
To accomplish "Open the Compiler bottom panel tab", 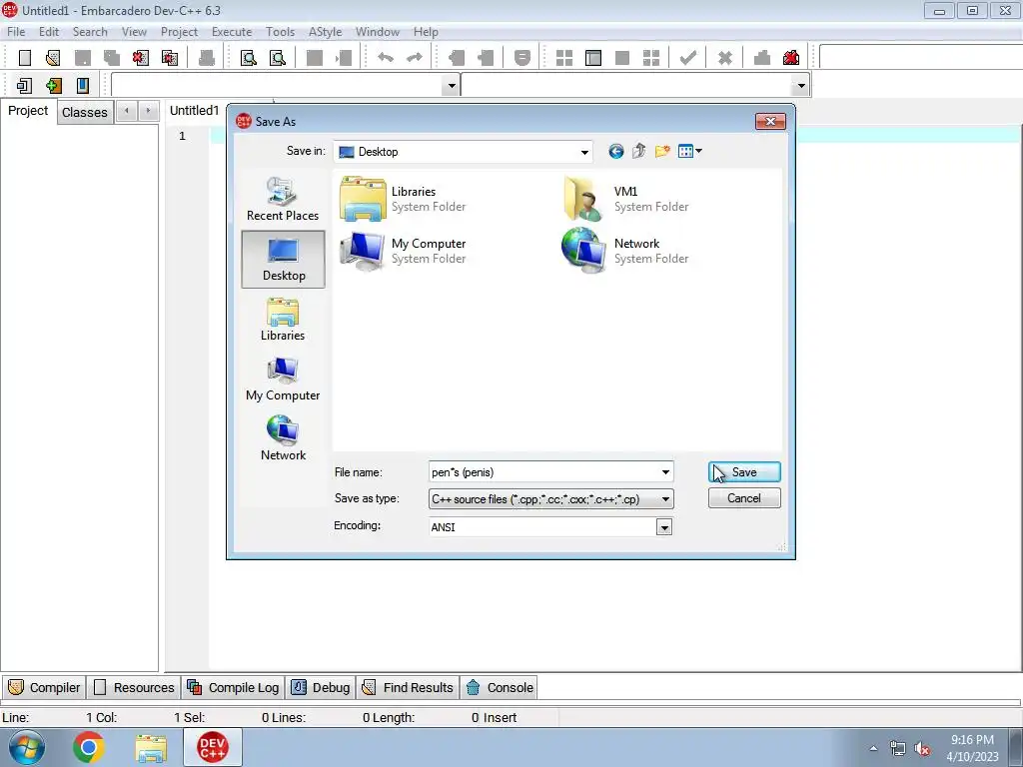I will coord(44,687).
